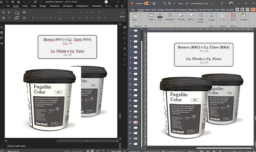Select slide 19 thumbnail in slide panel
Viewport: 256px width, 152px height.
[x=135, y=117]
